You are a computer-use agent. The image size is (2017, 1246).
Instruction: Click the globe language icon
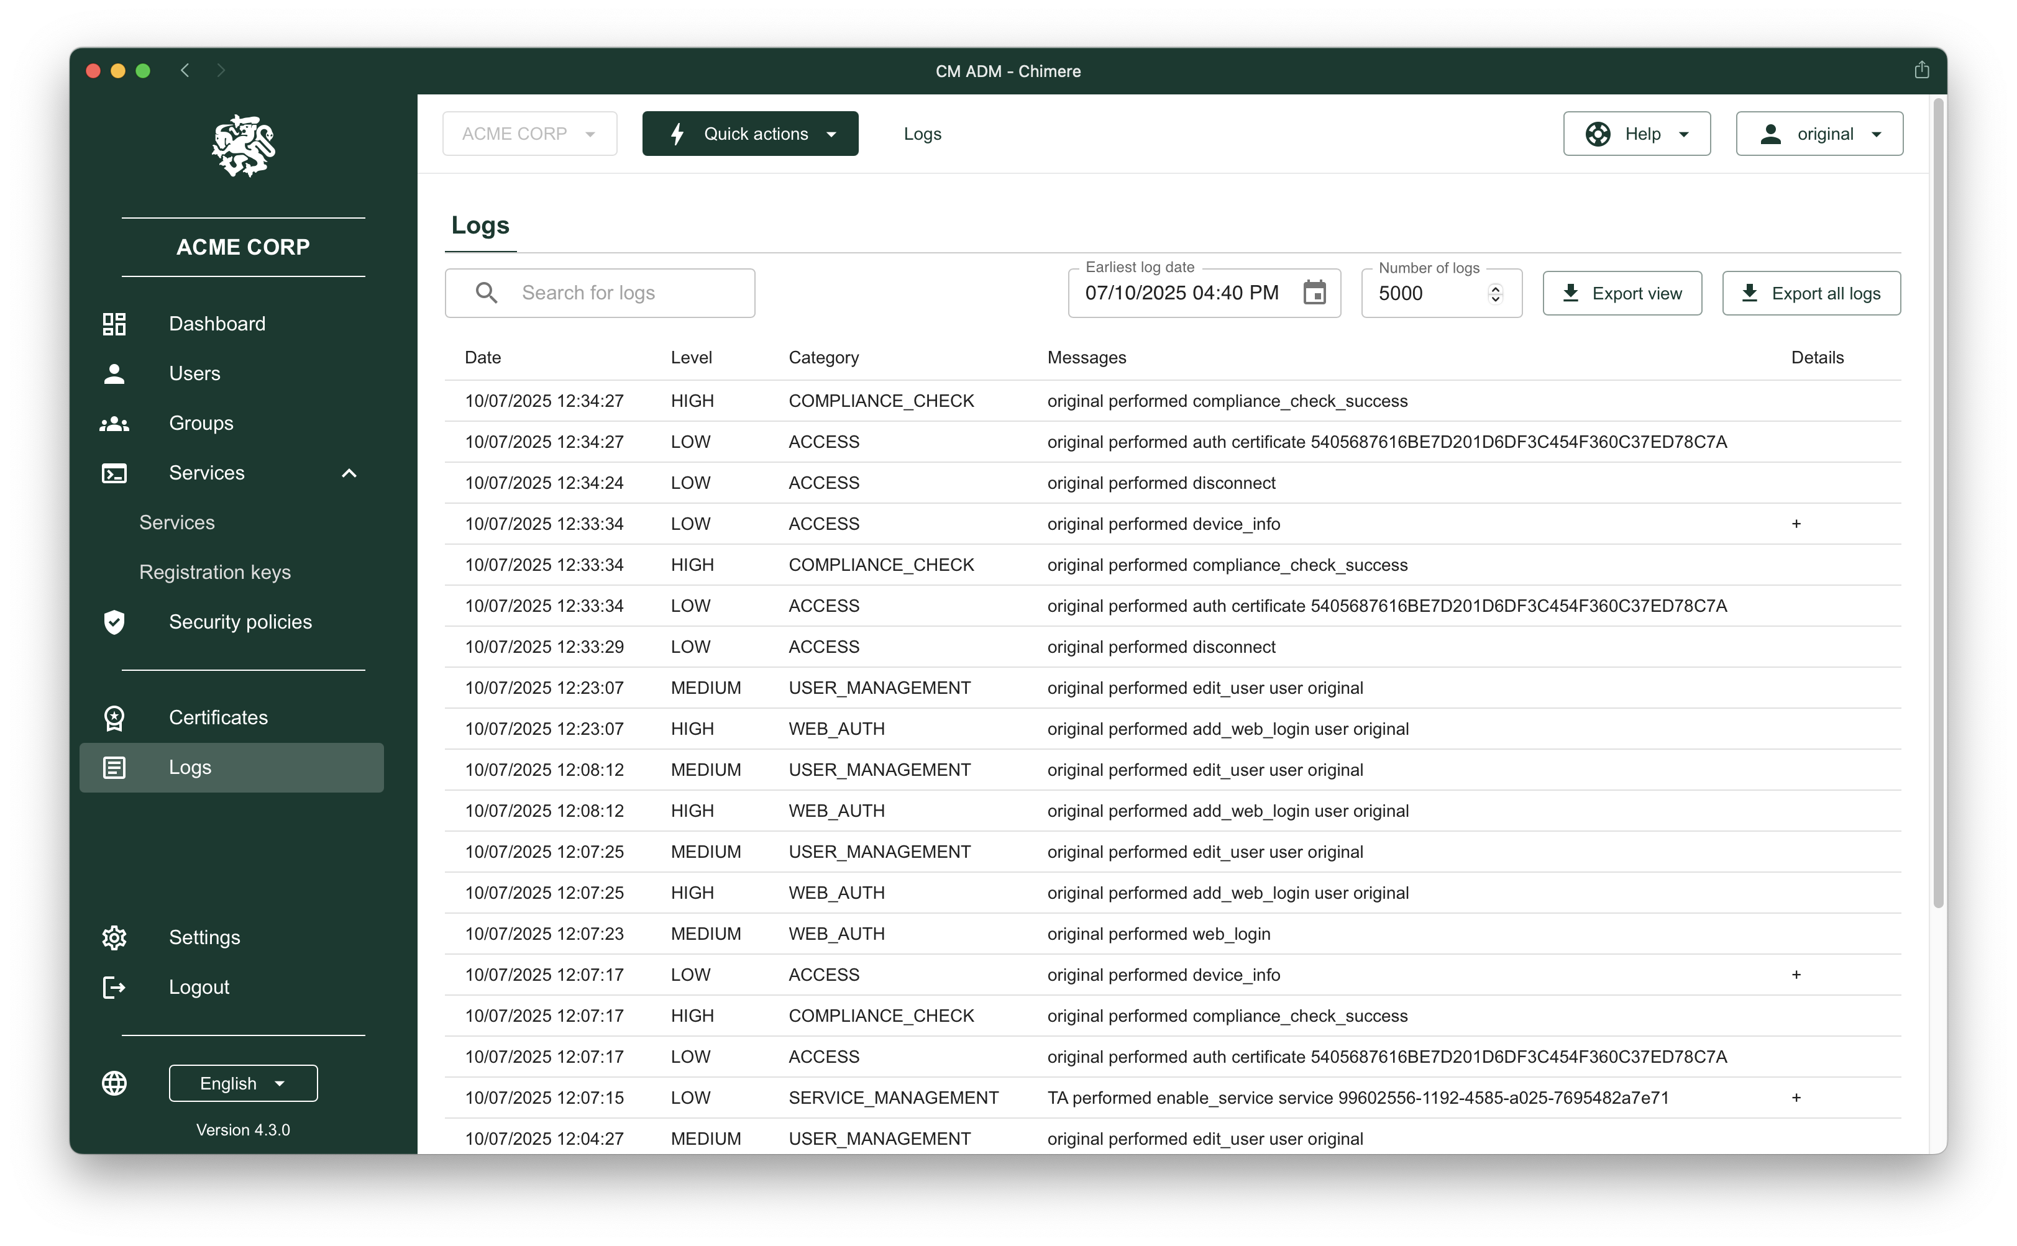click(x=114, y=1084)
